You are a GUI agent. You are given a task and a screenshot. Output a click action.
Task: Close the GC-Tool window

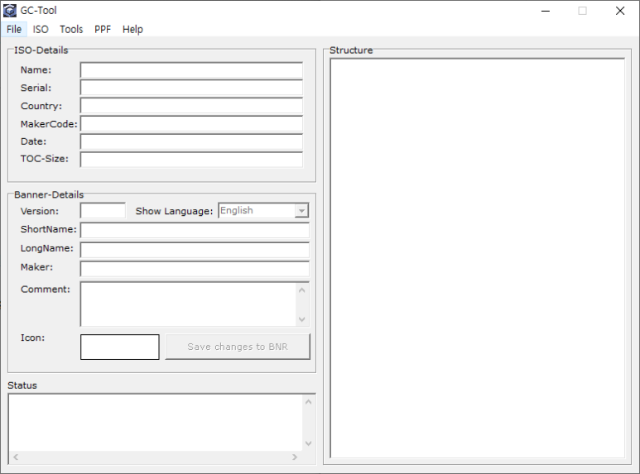click(x=620, y=11)
